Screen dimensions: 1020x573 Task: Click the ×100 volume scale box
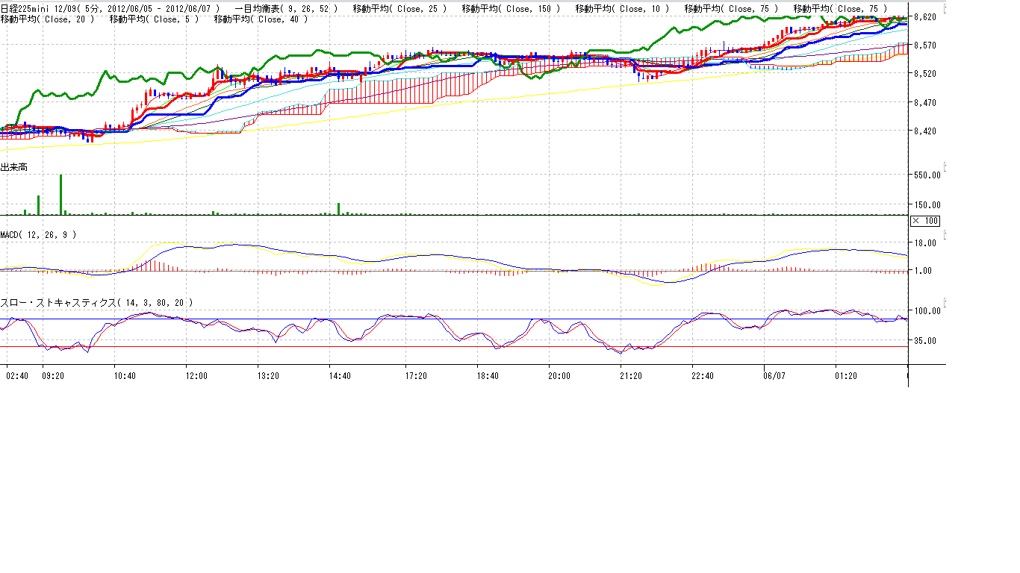click(925, 221)
